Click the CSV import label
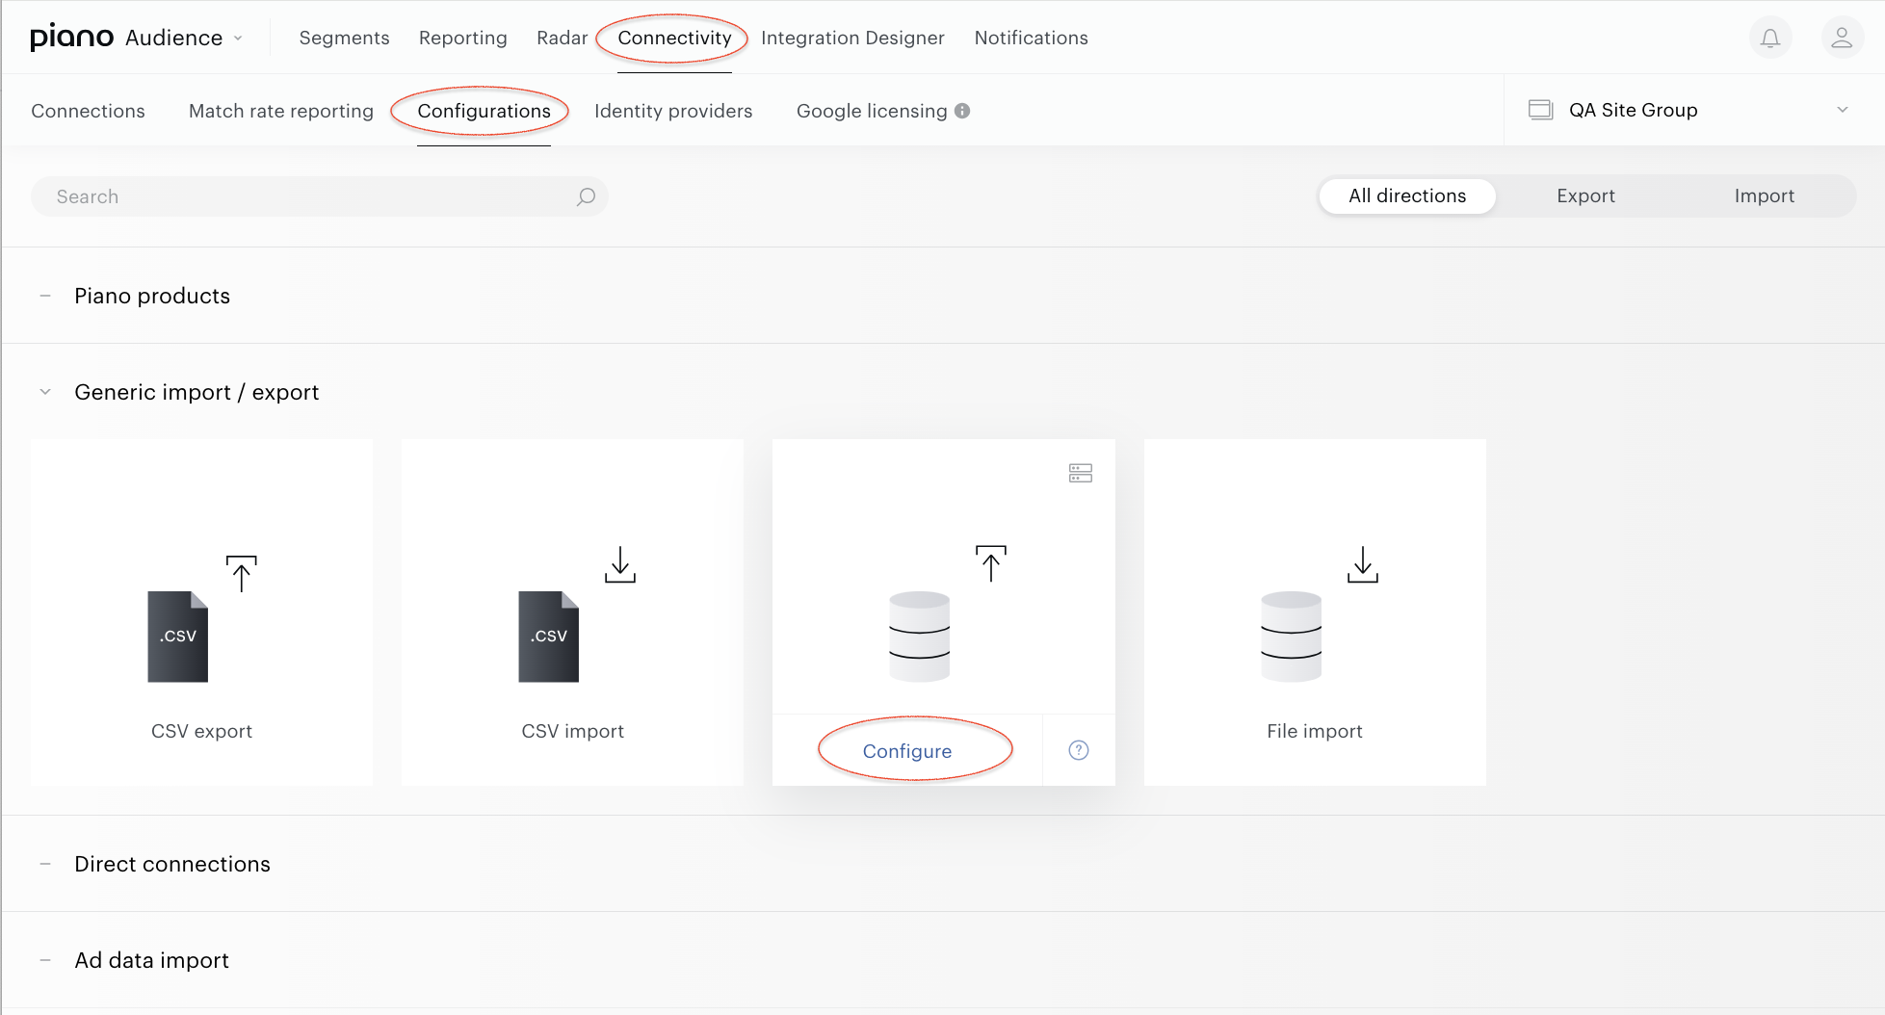 tap(572, 731)
